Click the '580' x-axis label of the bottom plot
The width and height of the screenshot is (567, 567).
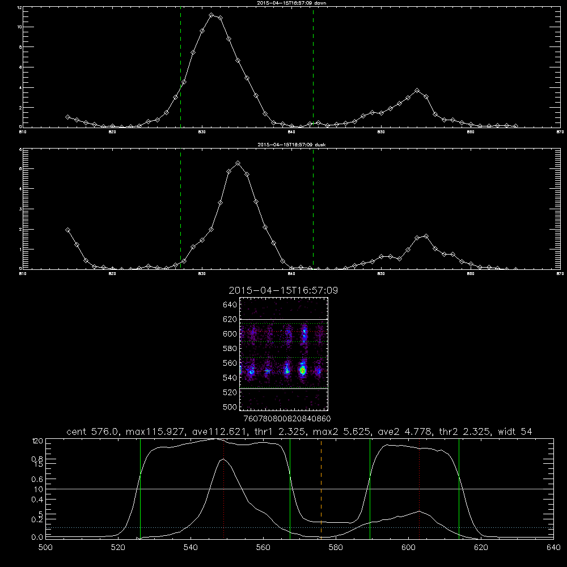(x=336, y=548)
